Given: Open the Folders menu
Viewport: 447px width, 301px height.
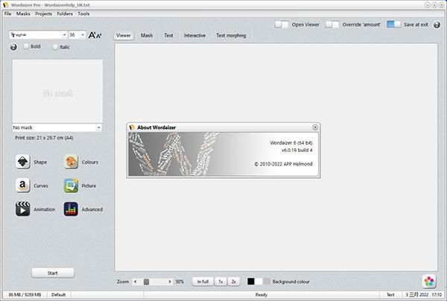Looking at the screenshot, I should (65, 13).
